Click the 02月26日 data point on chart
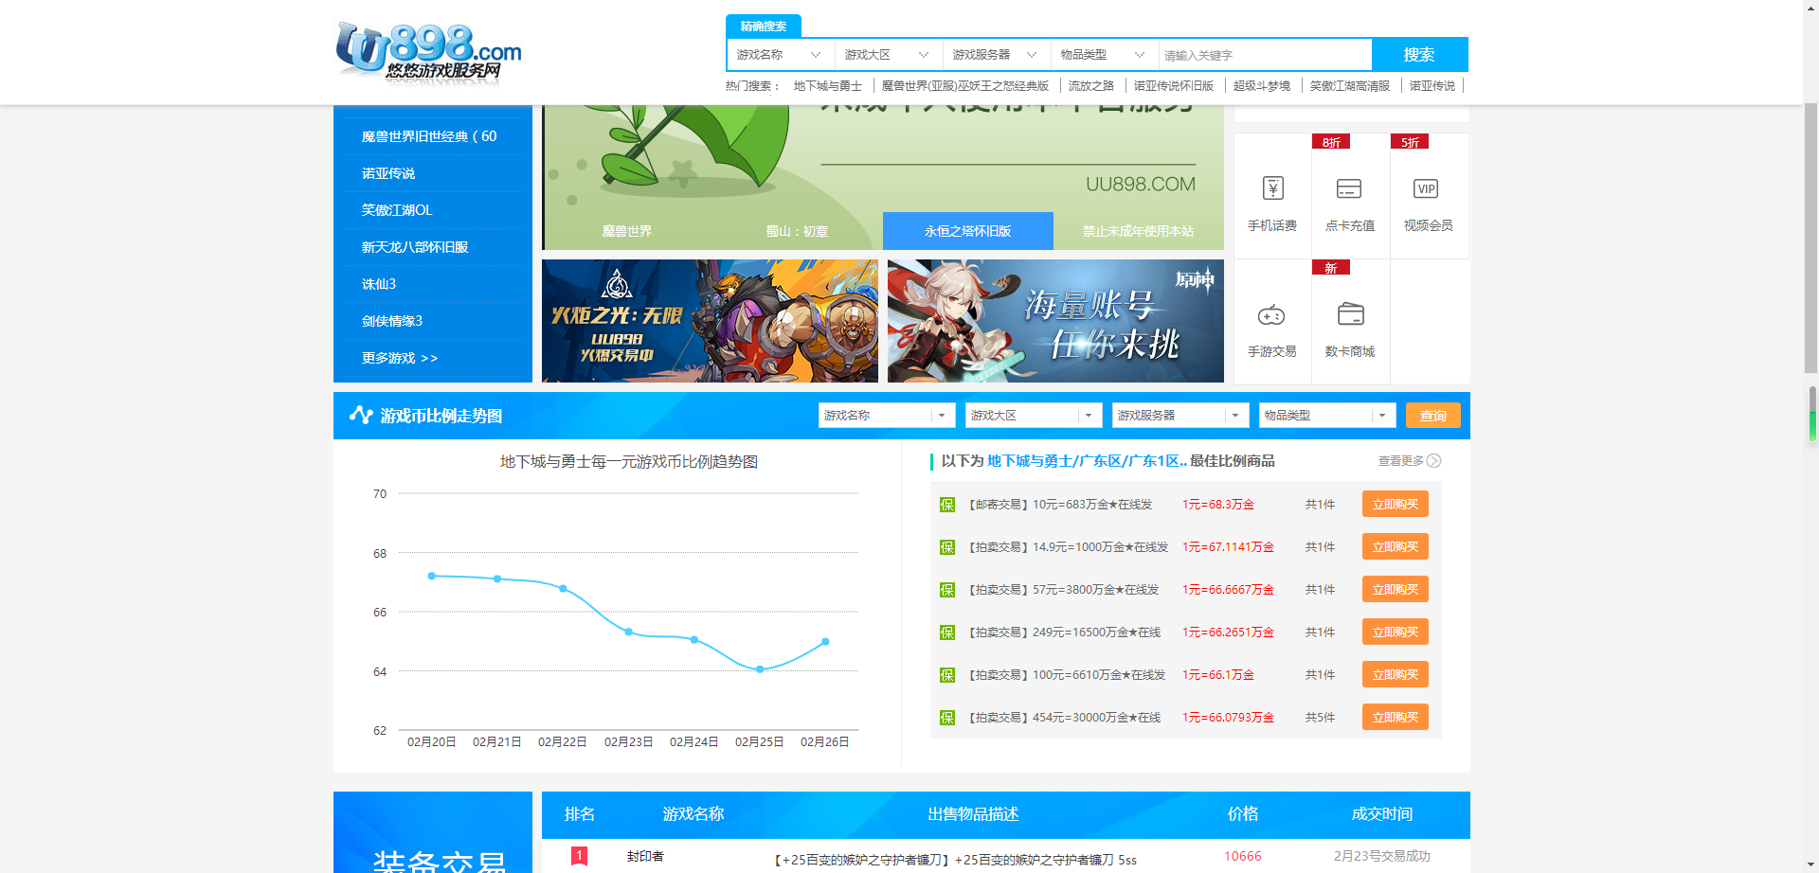Screen dimensions: 1819x873 tap(825, 642)
